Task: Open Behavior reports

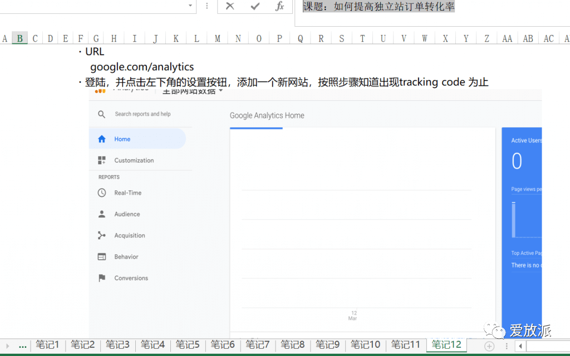Action: tap(126, 256)
